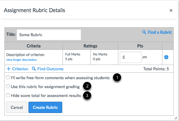Click the Create Rubric button
This screenshot has height=121, width=179.
pyautogui.click(x=45, y=107)
